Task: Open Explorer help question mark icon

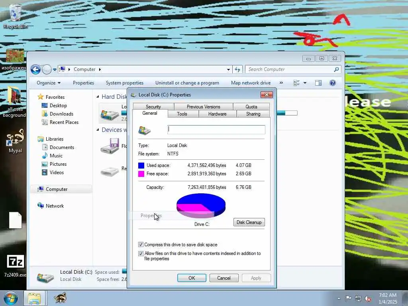Action: [x=333, y=83]
